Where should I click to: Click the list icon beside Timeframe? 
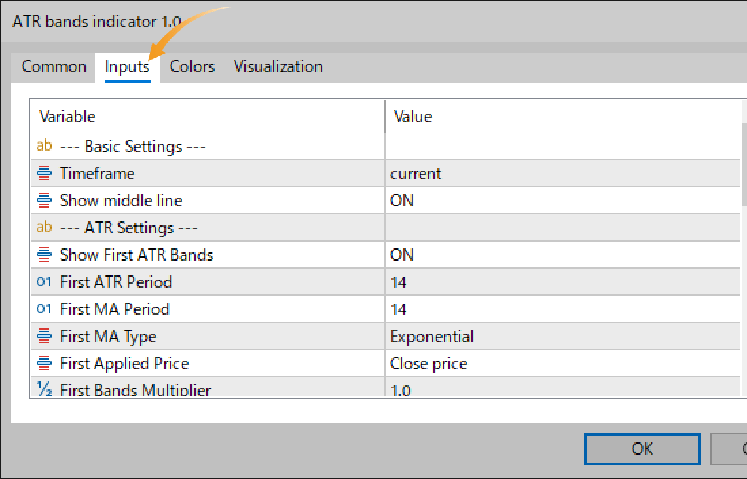(x=43, y=173)
